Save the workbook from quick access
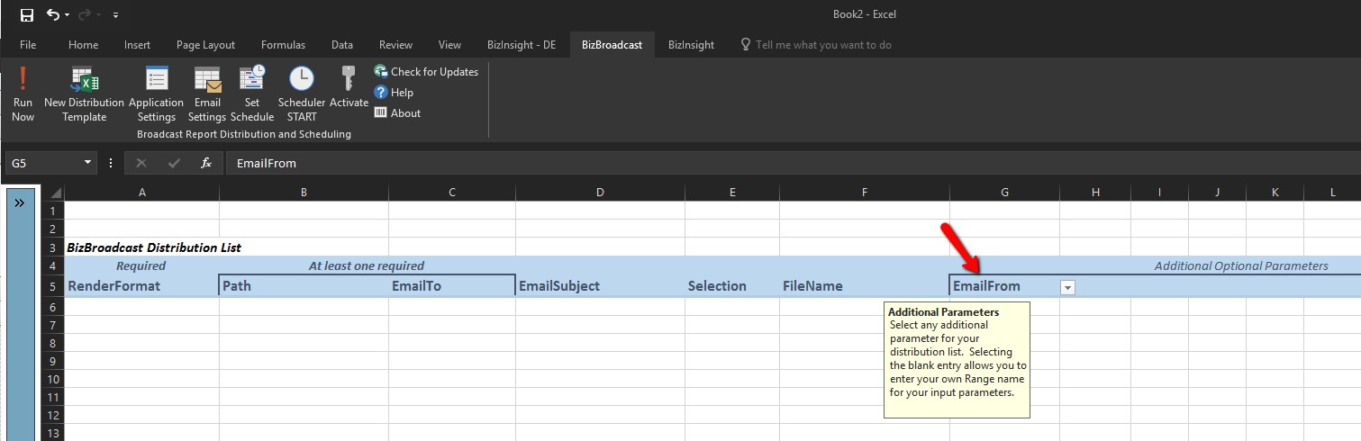The image size is (1361, 441). pyautogui.click(x=26, y=14)
